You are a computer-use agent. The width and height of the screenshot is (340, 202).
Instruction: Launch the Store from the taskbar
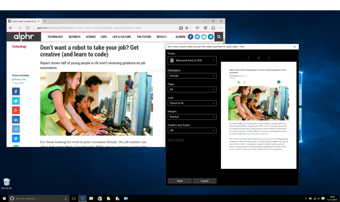[100, 198]
